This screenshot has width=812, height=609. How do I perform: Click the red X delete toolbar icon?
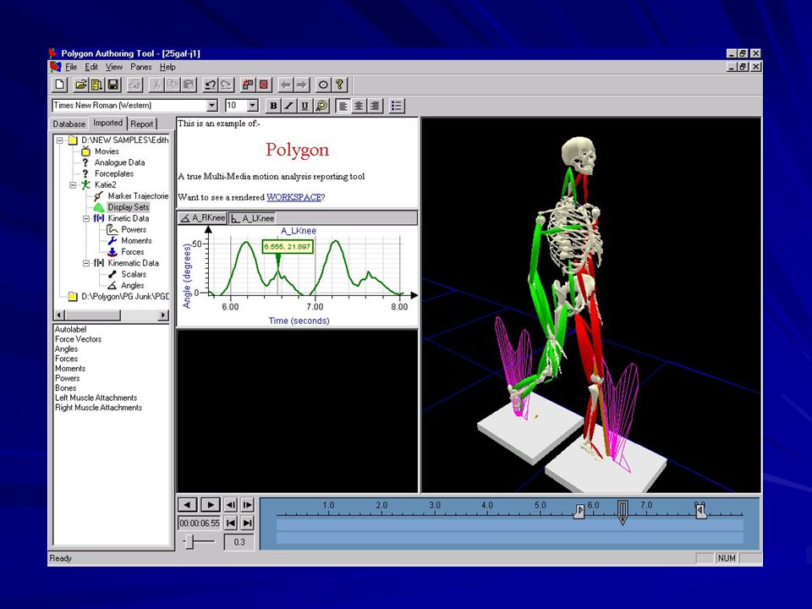pyautogui.click(x=264, y=85)
